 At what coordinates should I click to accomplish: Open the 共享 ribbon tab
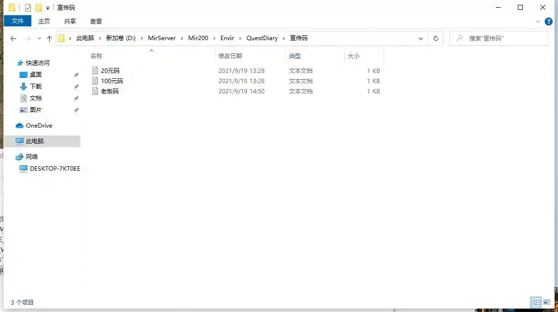(x=70, y=22)
